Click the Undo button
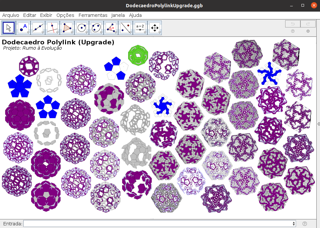The image size is (320, 228). click(x=293, y=24)
